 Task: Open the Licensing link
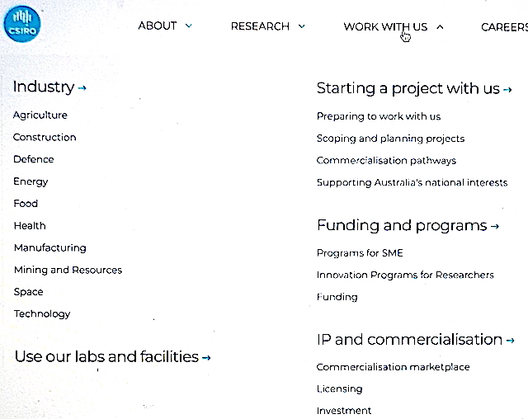[339, 388]
